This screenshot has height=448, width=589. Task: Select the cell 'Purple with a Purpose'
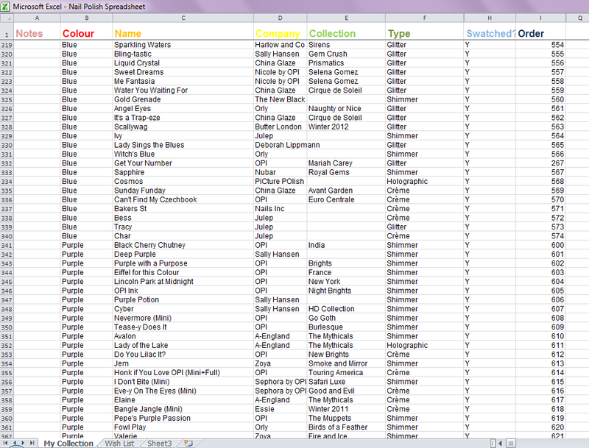183,263
